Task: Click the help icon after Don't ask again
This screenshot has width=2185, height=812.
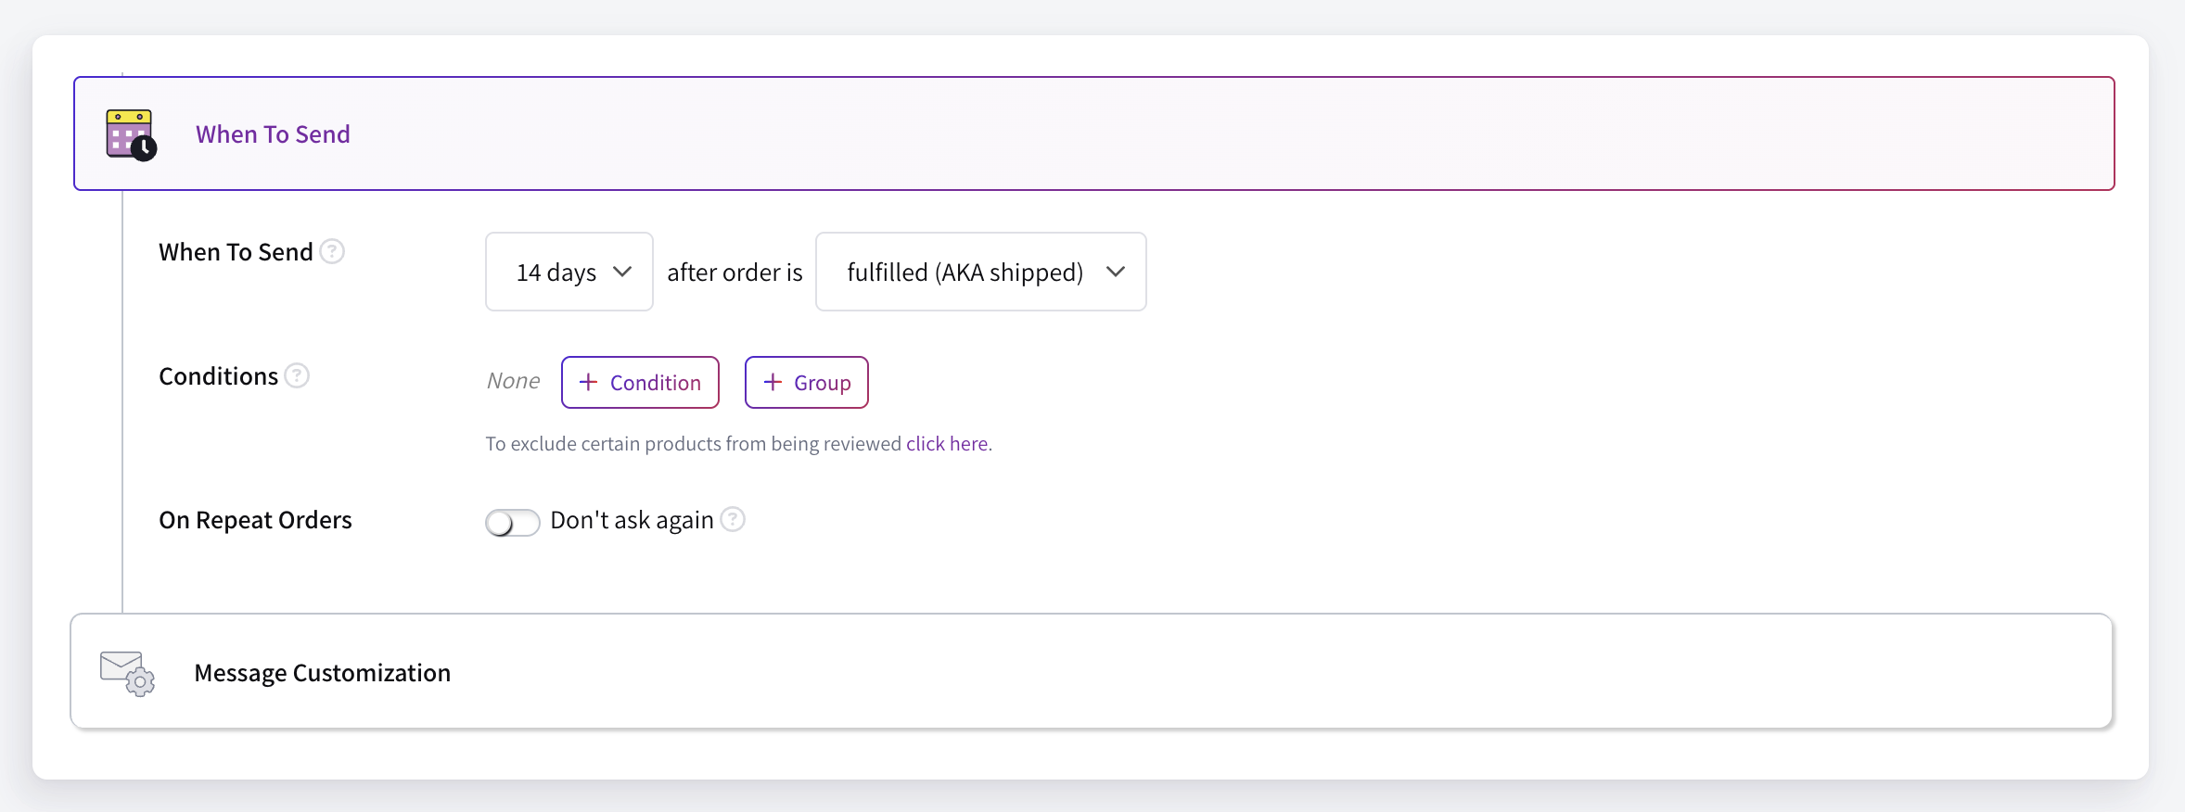Action: point(733,519)
